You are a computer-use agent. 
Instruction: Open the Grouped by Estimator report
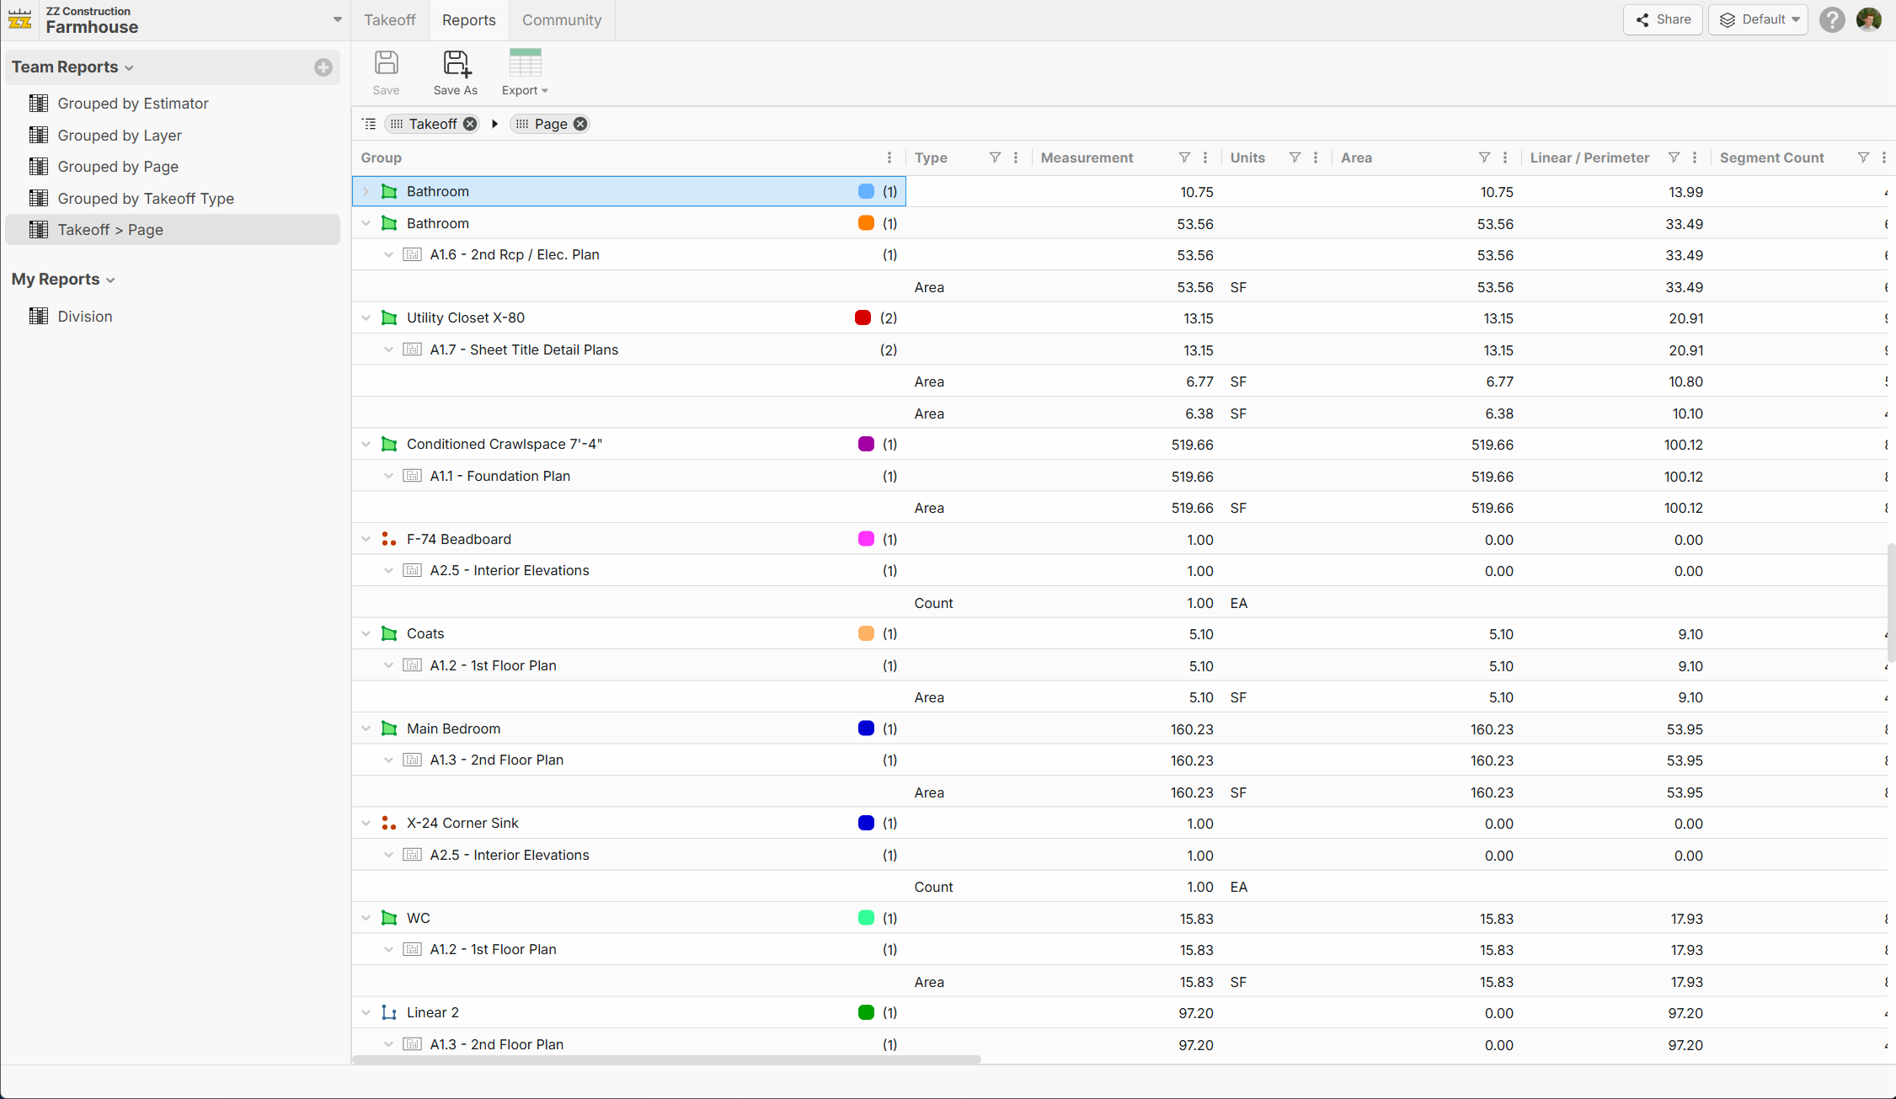132,104
